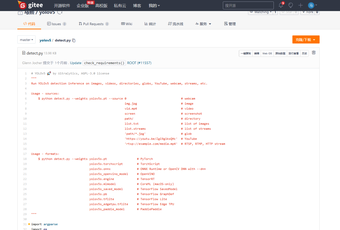Screen dimensions: 340x230
Task: Go to 高校版 in top navigation
Action: [101, 6]
